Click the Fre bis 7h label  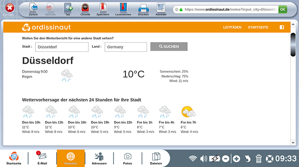tap(189, 123)
